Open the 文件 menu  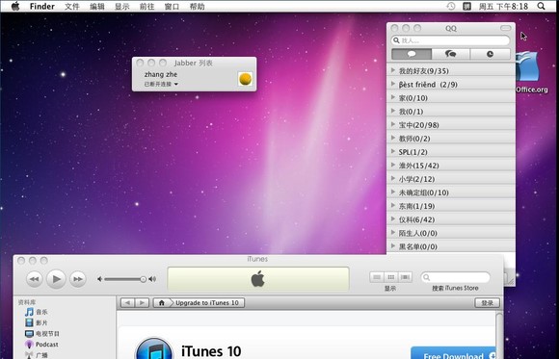[72, 7]
